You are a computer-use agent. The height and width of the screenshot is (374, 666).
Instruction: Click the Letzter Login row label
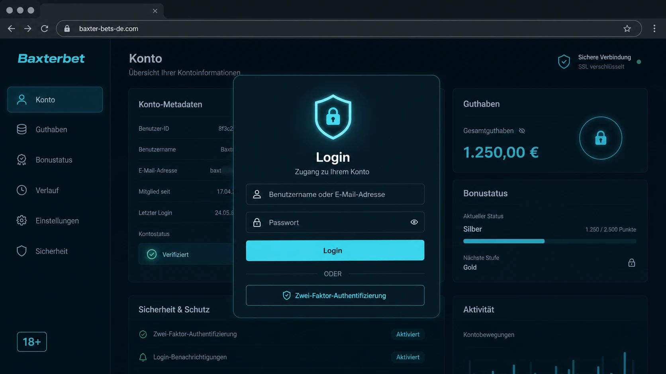coord(155,213)
